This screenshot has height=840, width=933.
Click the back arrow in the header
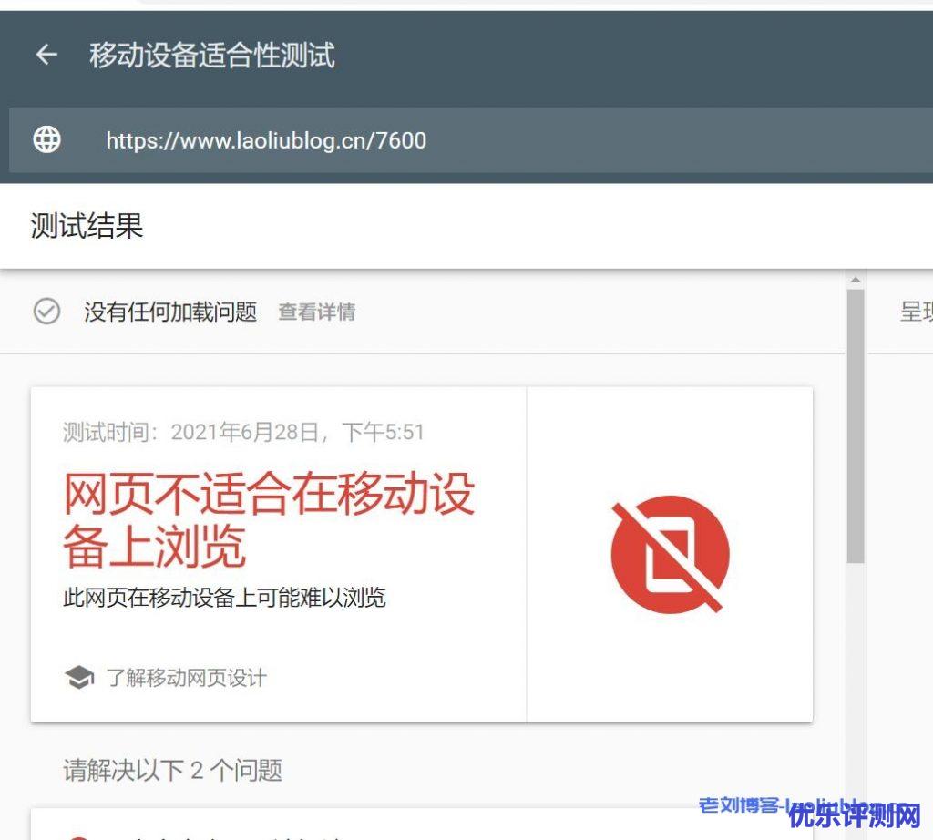coord(46,56)
